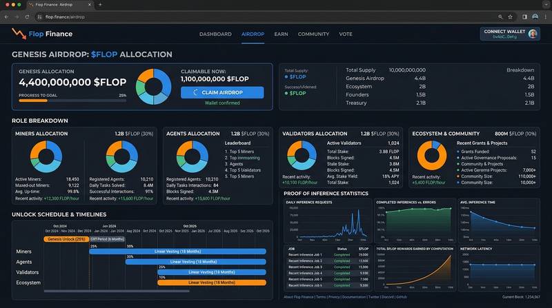This screenshot has width=552, height=308.
Task: Open the Documentation footer link
Action: 354,297
